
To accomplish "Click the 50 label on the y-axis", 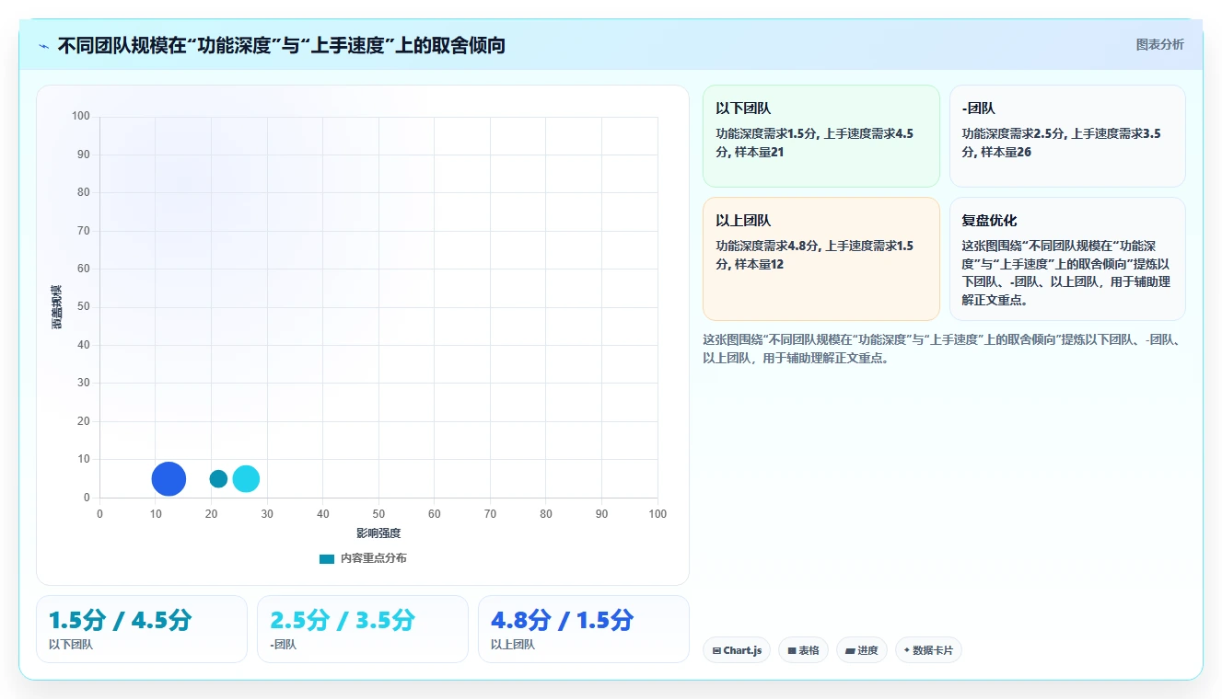I will pyautogui.click(x=84, y=306).
